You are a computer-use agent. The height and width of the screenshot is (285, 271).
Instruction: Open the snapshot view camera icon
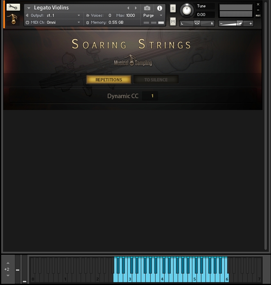147,8
